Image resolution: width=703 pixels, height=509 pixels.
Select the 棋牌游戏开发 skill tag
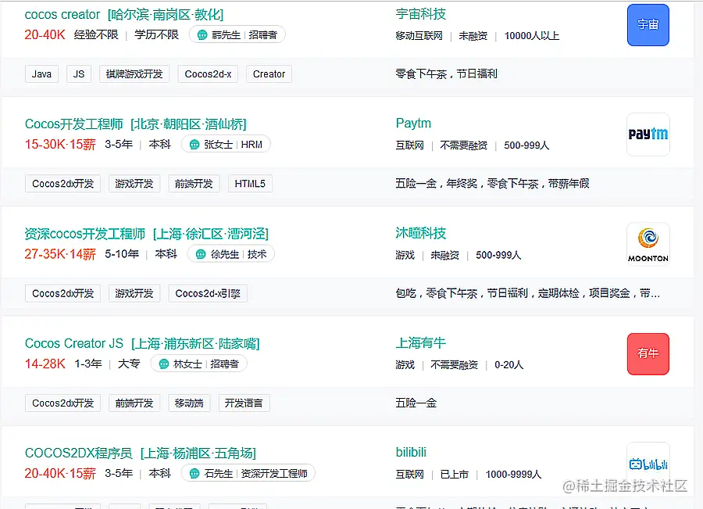point(134,74)
